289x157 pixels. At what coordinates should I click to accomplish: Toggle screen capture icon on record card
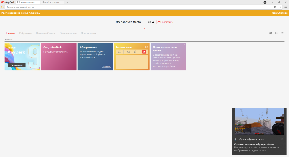[120, 52]
